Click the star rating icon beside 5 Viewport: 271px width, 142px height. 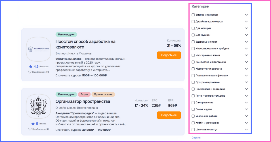[33, 124]
